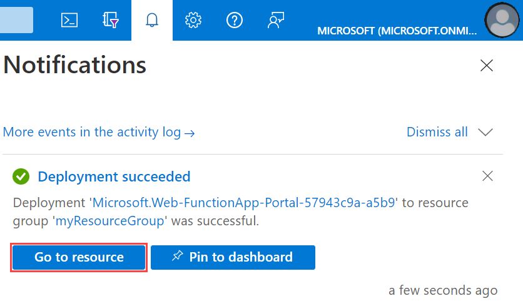Open More events in the activity log
This screenshot has height=306, width=523.
pyautogui.click(x=99, y=133)
